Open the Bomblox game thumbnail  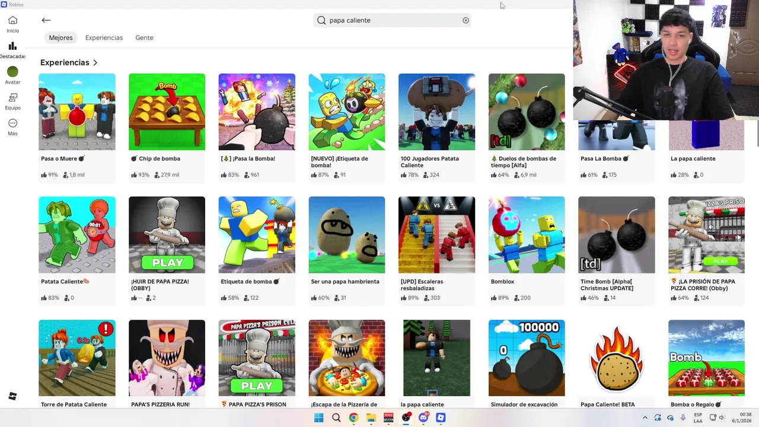click(x=527, y=235)
